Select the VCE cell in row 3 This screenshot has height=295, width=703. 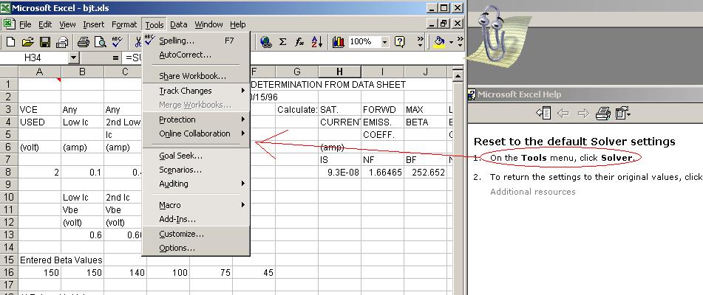tap(39, 109)
